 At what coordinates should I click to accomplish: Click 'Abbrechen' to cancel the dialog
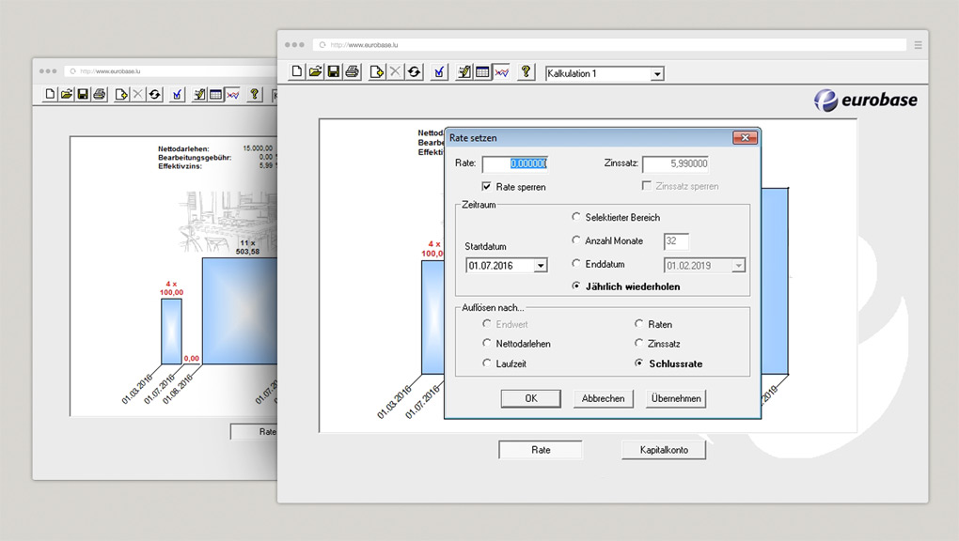[x=603, y=398]
